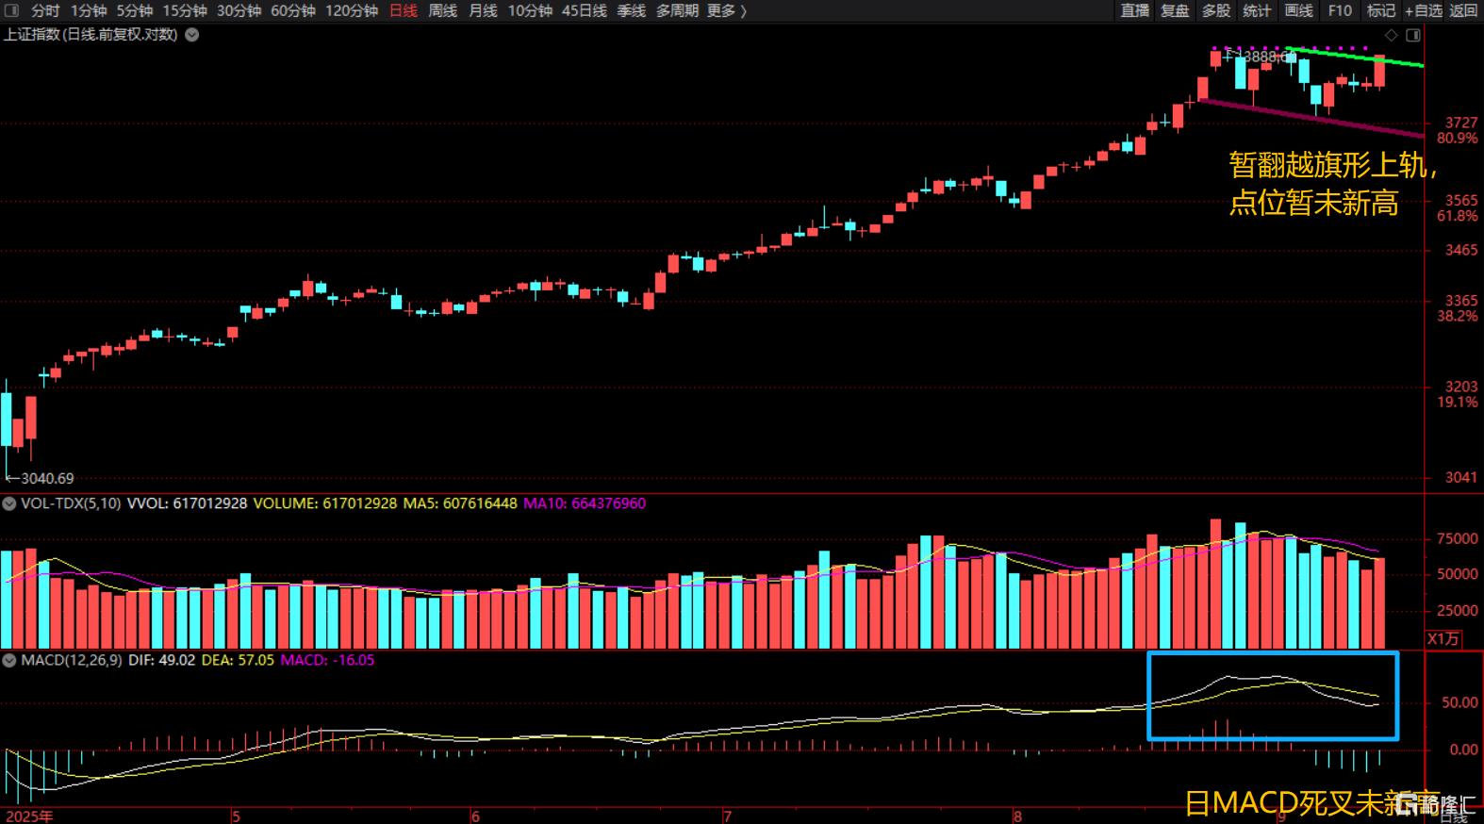Open the 多周期 multi-period view
This screenshot has height=824, width=1484.
point(677,10)
